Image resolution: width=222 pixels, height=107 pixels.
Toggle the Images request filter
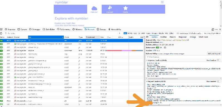[155, 33]
